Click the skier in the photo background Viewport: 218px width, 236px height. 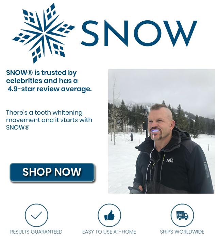(x=132, y=137)
